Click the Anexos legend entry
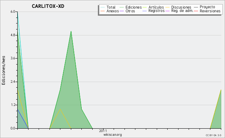This screenshot has height=138, width=225. pyautogui.click(x=112, y=11)
